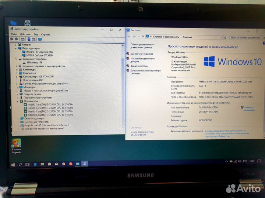Open the Rayman Legends desktop shortcut
The width and height of the screenshot is (265, 198).
click(x=16, y=146)
